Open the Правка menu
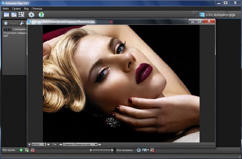This screenshot has width=242, height=159. click(x=16, y=8)
